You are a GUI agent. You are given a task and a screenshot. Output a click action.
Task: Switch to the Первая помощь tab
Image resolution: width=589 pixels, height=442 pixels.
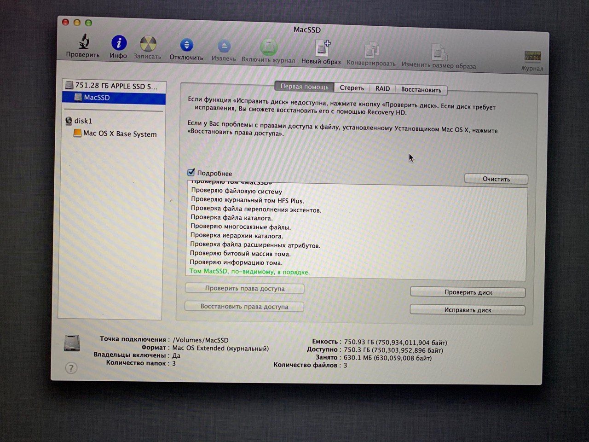coord(304,87)
